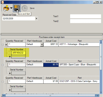
Task: Select the DGD125P - DDS-3 Data Cartridge part cell
Action: click(x=79, y=82)
